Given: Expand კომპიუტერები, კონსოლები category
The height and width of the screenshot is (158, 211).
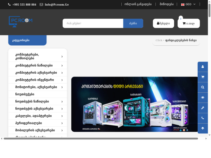Looking at the screenshot, I should coord(37,57).
